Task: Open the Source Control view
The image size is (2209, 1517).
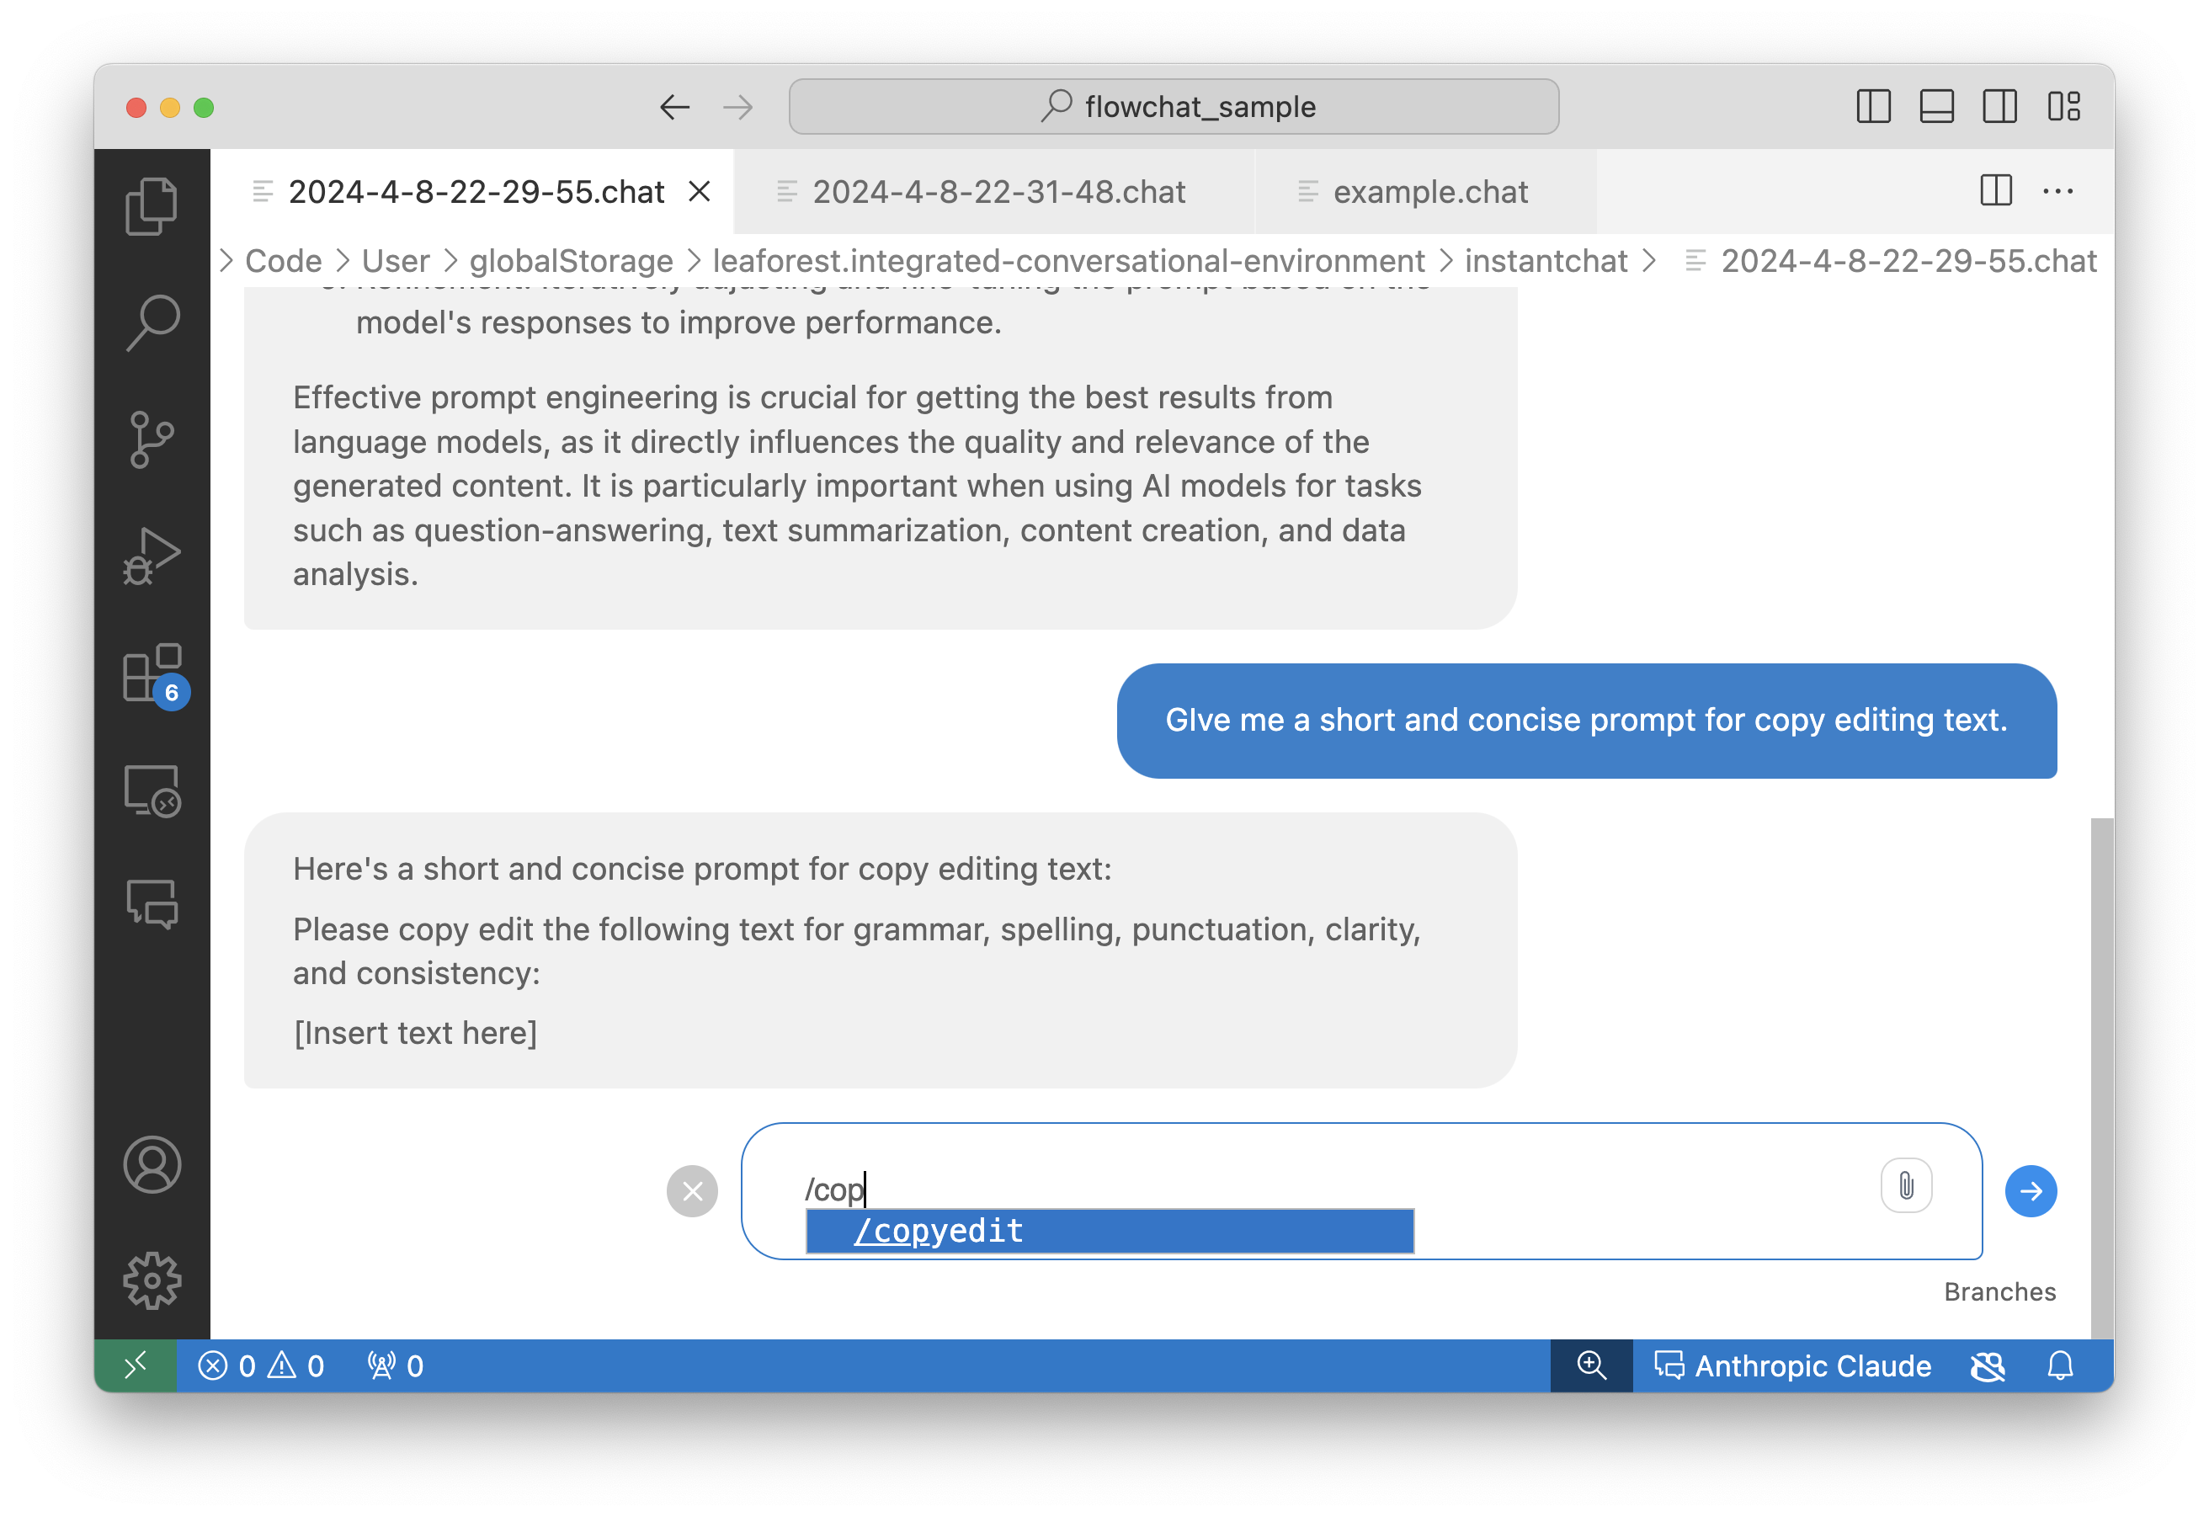Action: [152, 439]
